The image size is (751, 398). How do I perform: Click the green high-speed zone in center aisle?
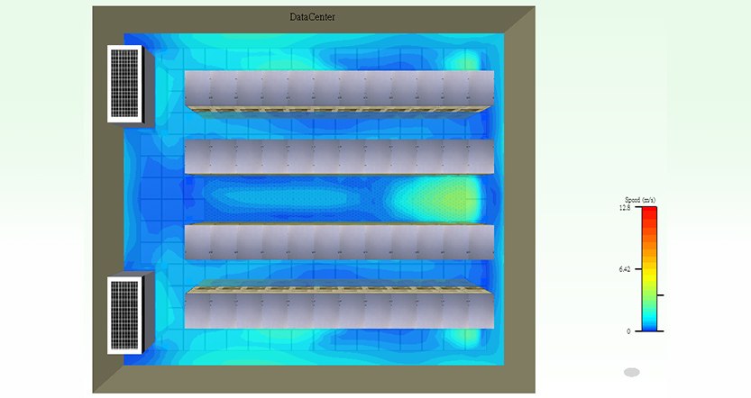[443, 198]
